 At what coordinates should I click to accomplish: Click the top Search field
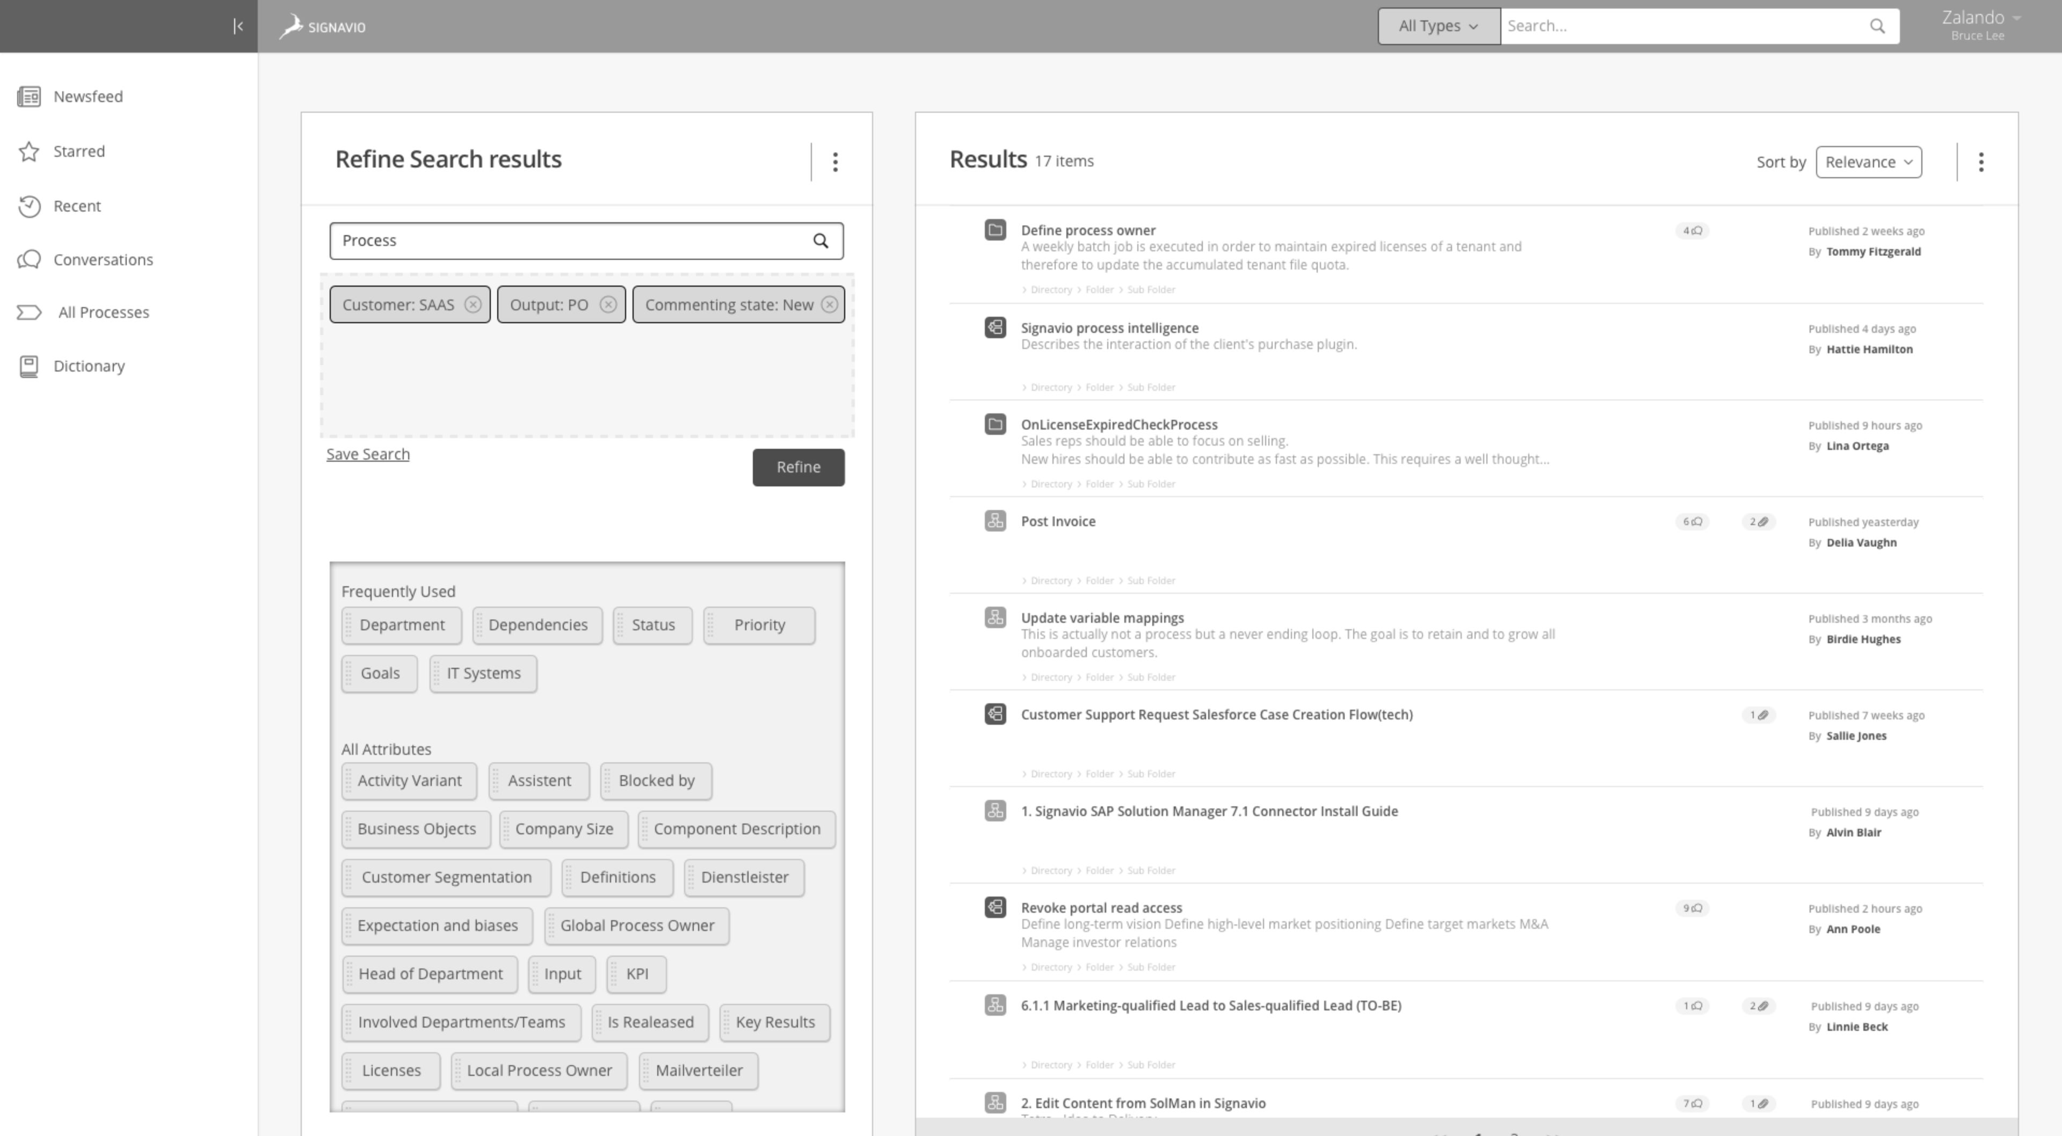pos(1681,26)
